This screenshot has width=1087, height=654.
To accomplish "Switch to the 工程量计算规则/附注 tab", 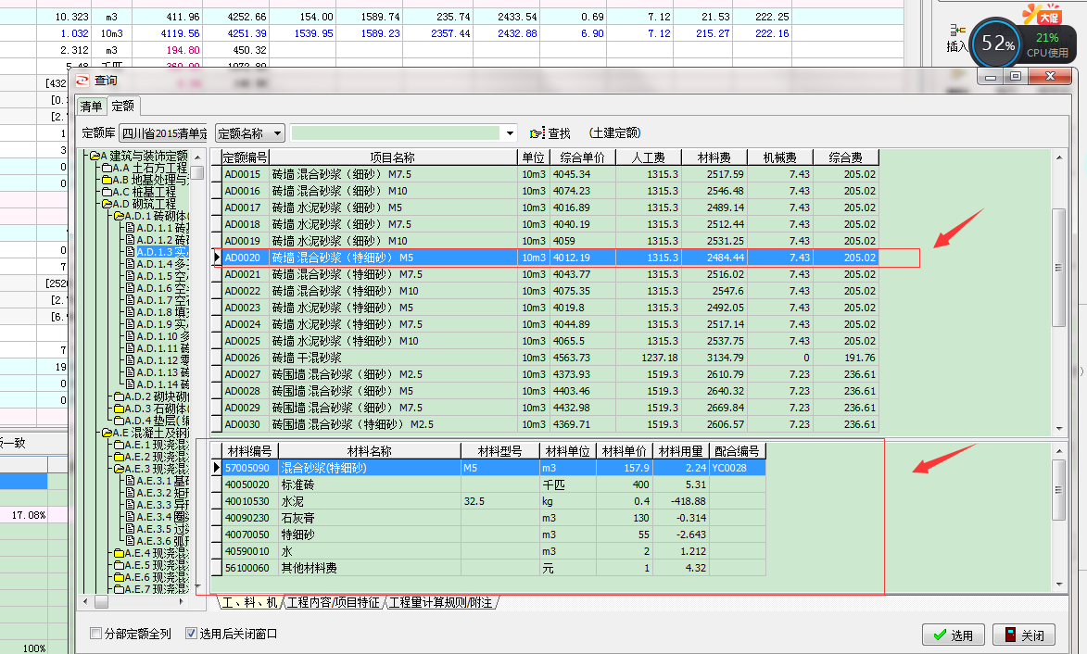I will point(441,603).
